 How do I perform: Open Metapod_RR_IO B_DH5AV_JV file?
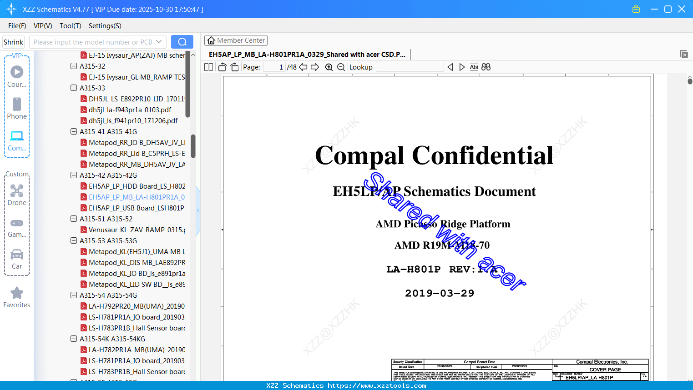tap(133, 142)
